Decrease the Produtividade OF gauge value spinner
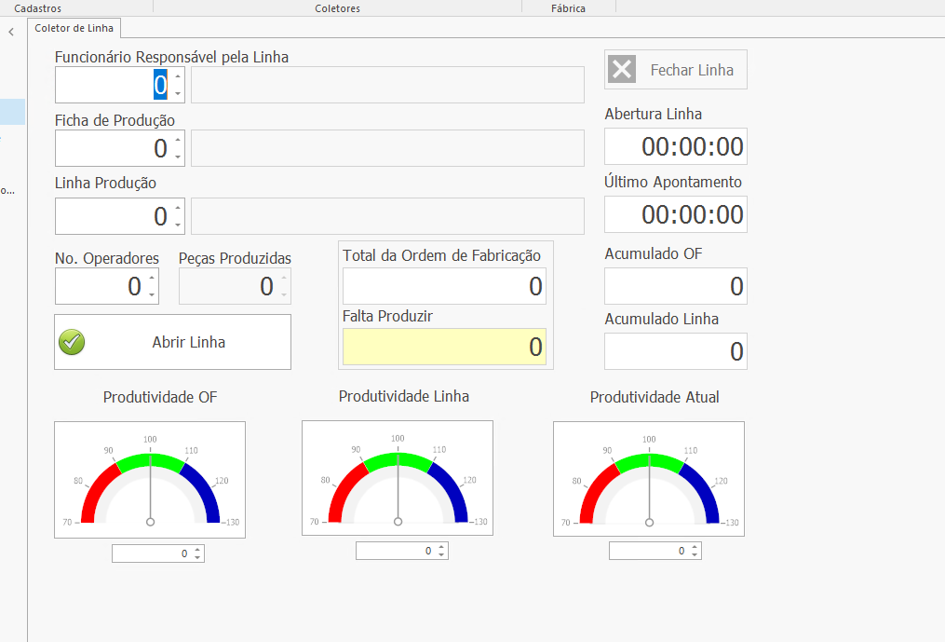Image resolution: width=945 pixels, height=642 pixels. coord(197,558)
